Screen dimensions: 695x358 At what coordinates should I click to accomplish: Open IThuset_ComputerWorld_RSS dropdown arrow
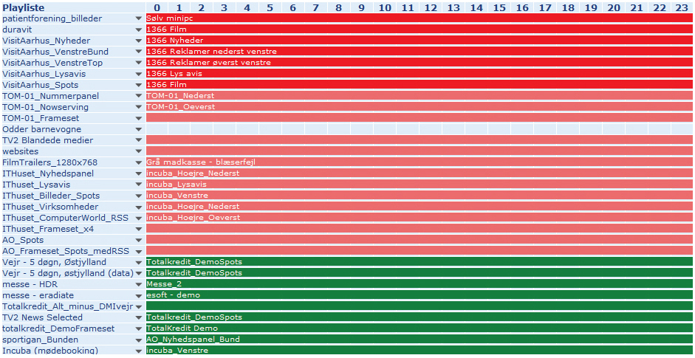[x=139, y=218]
